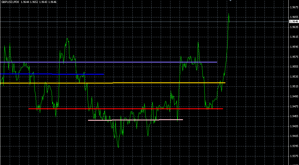Click the 1.9515 price scale label
299x165 pixels.
coord(294,86)
